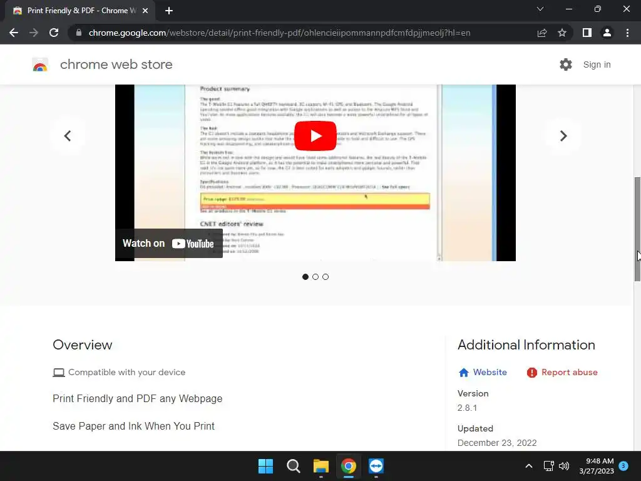Click the December 23, 2022 date
The image size is (641, 481).
click(497, 443)
